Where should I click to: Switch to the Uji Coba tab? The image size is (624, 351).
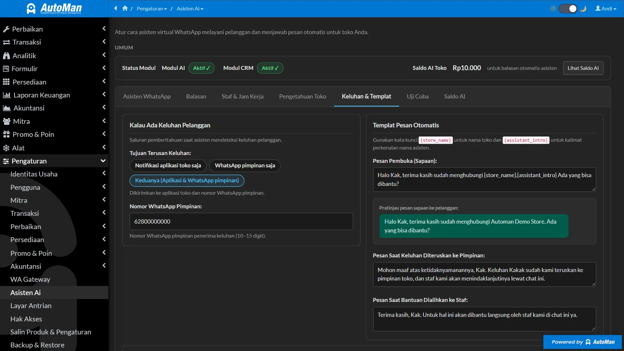(418, 97)
